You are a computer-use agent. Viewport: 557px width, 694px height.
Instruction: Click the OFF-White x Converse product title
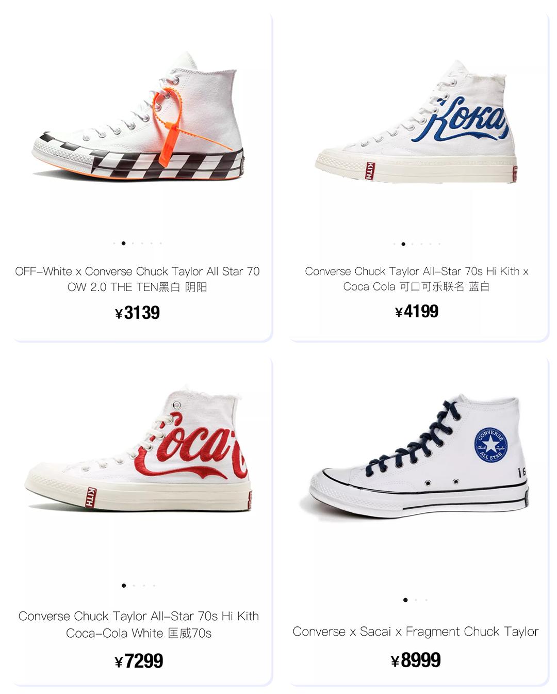pyautogui.click(x=137, y=279)
